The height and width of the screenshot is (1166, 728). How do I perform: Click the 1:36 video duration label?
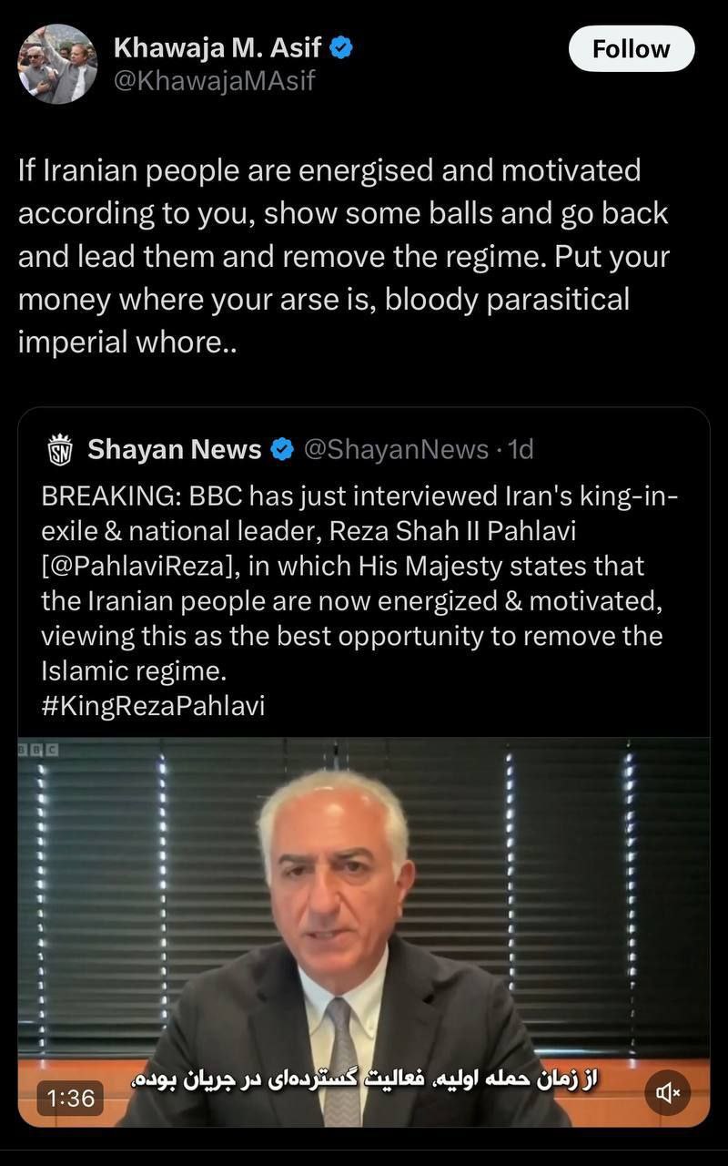(x=70, y=1098)
